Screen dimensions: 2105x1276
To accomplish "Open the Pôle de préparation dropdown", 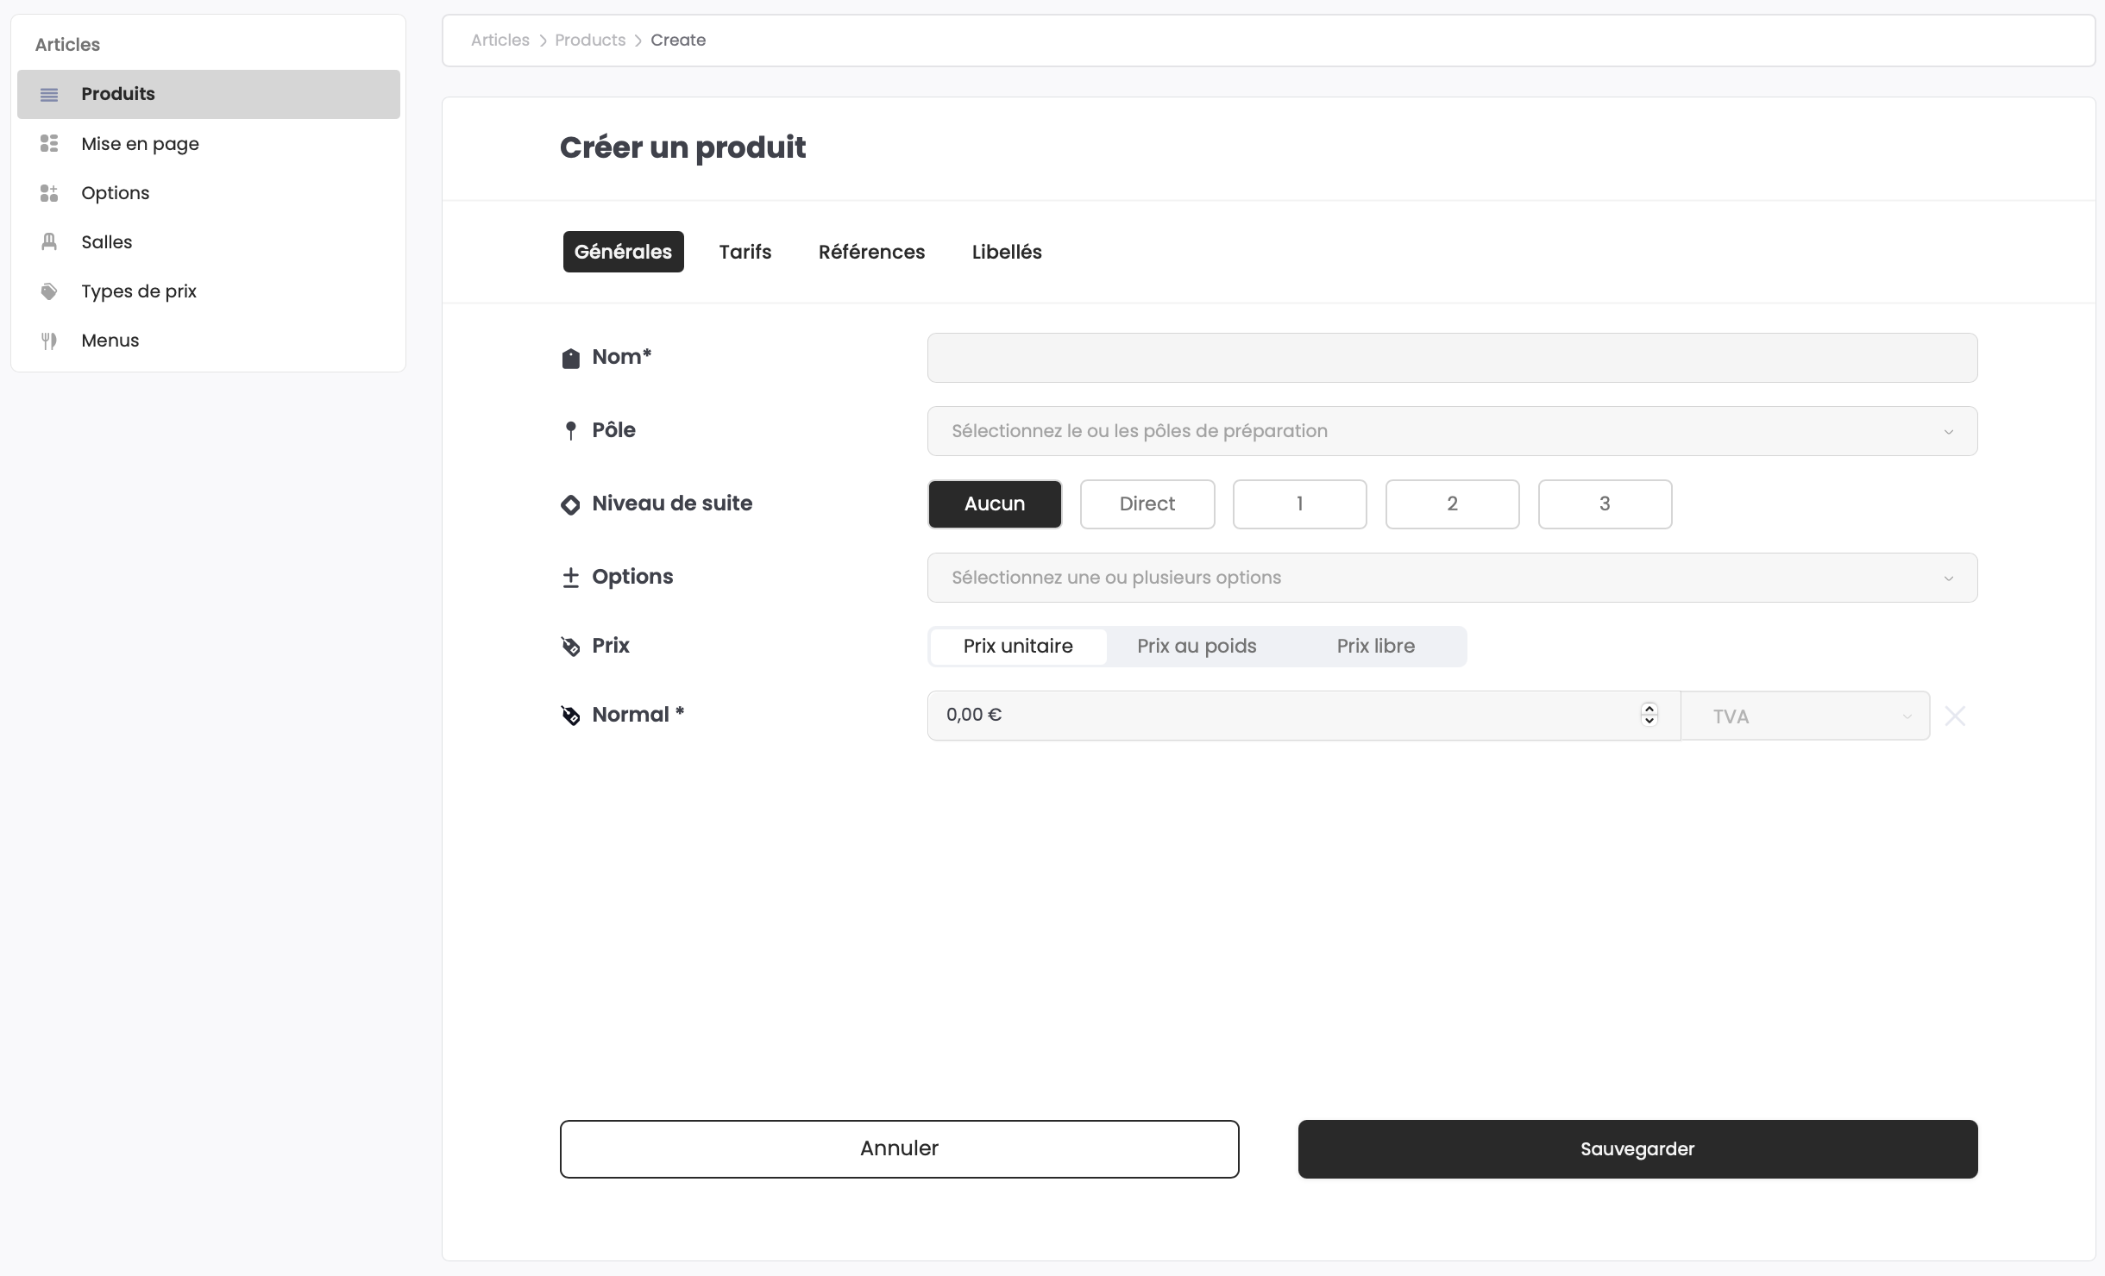I will 1452,431.
